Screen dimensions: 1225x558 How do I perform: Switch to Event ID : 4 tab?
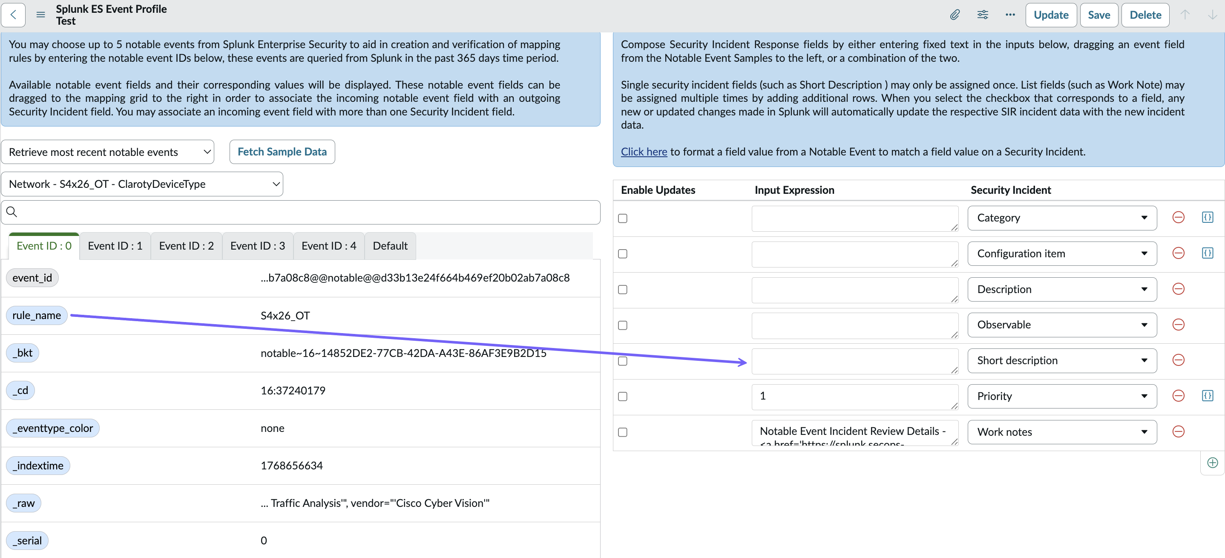(328, 246)
